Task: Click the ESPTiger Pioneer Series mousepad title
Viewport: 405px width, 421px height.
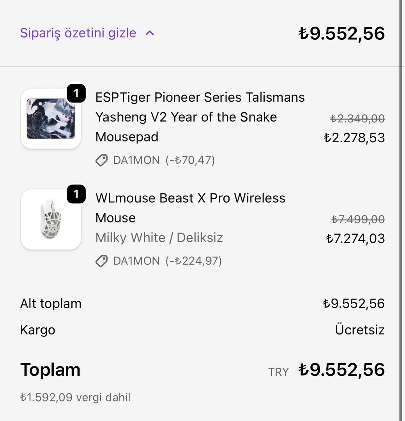Action: coord(200,117)
